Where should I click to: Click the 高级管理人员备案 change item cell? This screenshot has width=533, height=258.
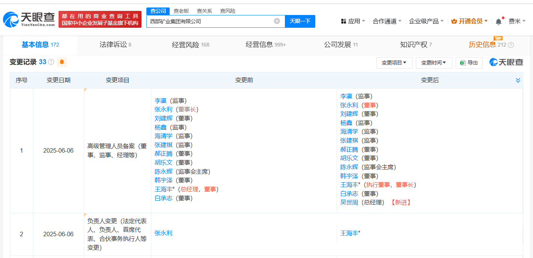click(117, 150)
